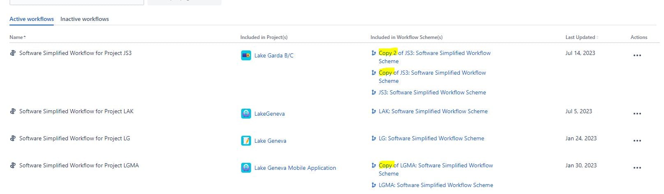
Task: Click workflow icon beside Project JS3 workflow
Action: [x=13, y=53]
